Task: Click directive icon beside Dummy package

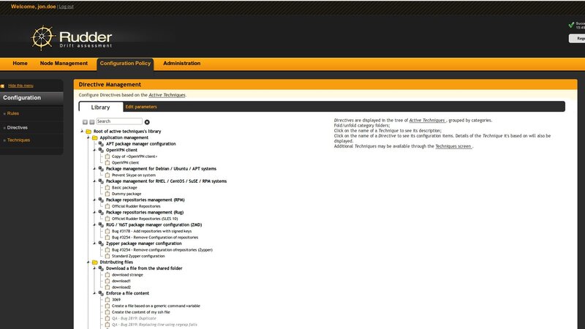Action: (x=107, y=194)
